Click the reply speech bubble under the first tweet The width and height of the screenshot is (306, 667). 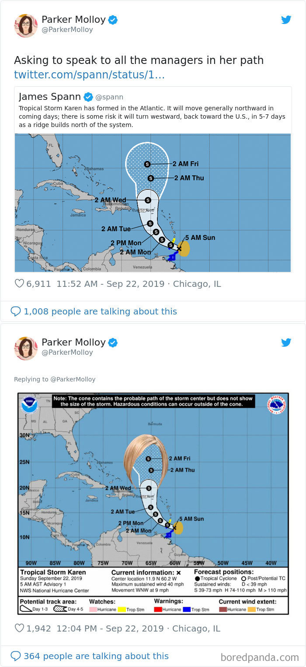coord(16,311)
